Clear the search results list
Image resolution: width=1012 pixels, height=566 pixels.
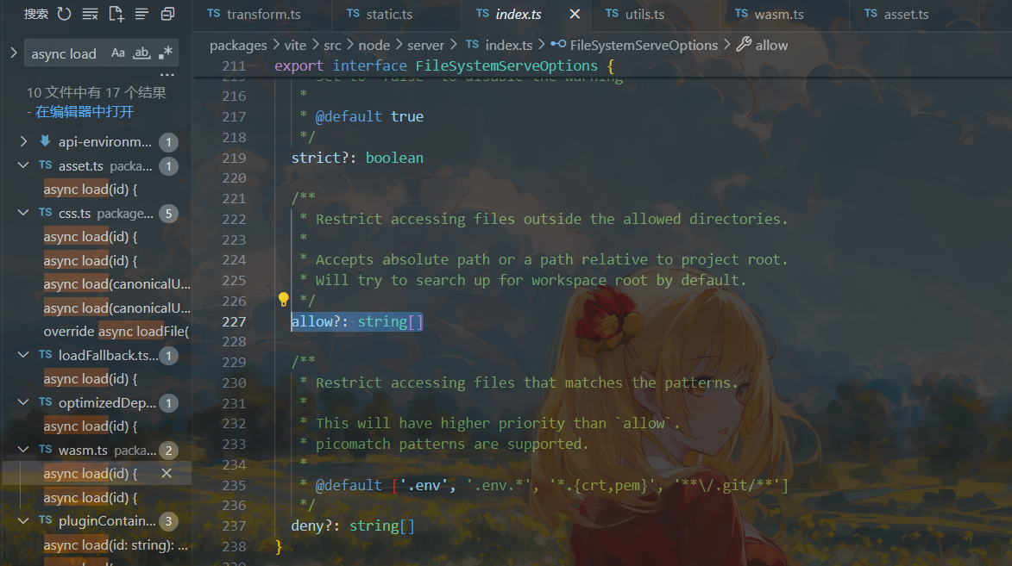(x=90, y=14)
